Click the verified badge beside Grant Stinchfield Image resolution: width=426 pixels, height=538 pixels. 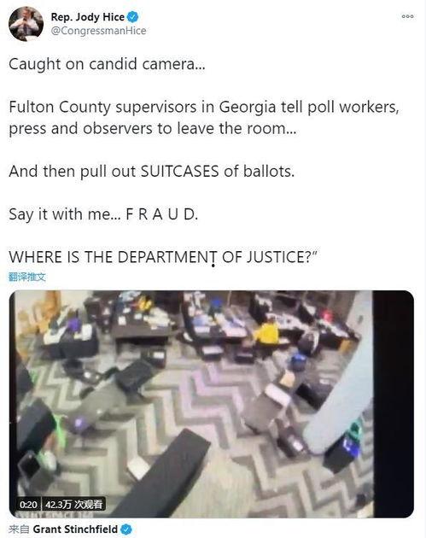coord(126,529)
